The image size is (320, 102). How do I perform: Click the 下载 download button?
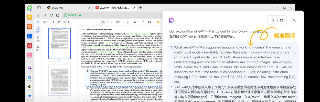coord(277,20)
